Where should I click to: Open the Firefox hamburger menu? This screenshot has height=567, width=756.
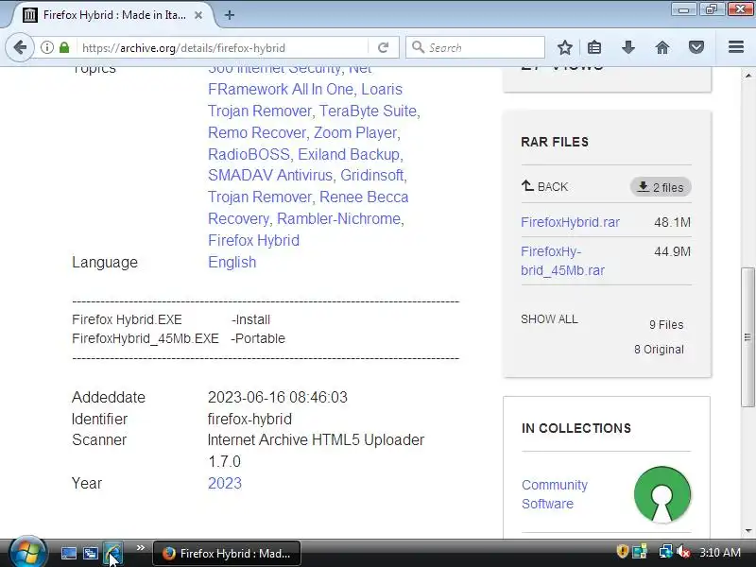click(736, 46)
